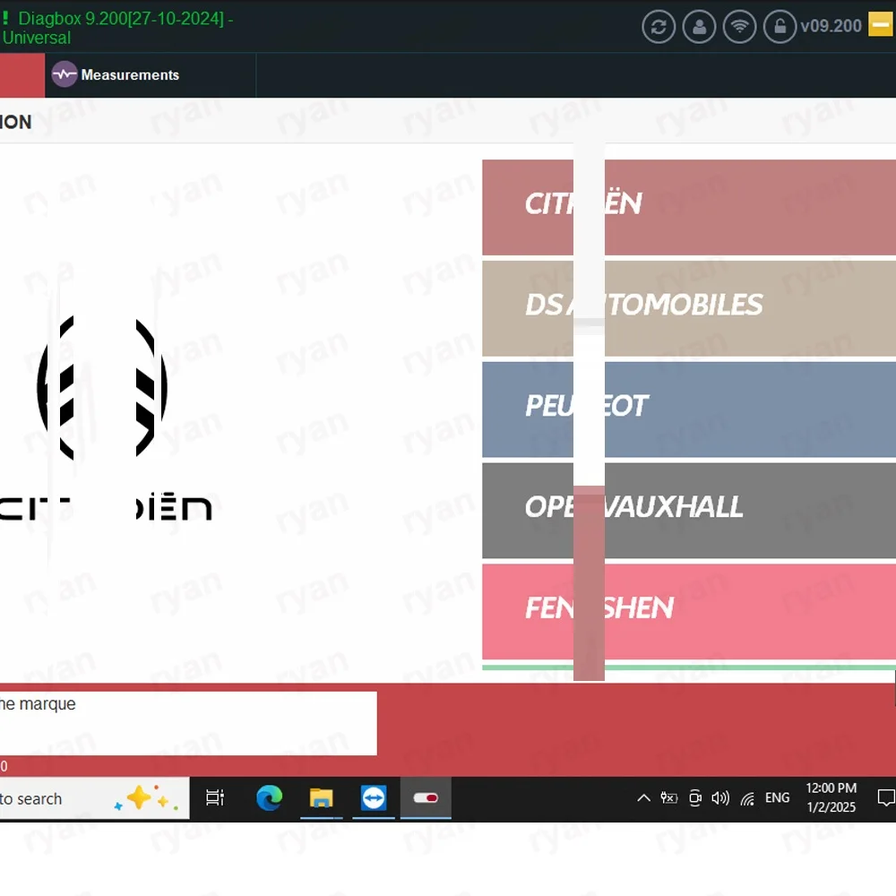
Task: Open Microsoft Edge from the taskbar
Action: [x=269, y=798]
